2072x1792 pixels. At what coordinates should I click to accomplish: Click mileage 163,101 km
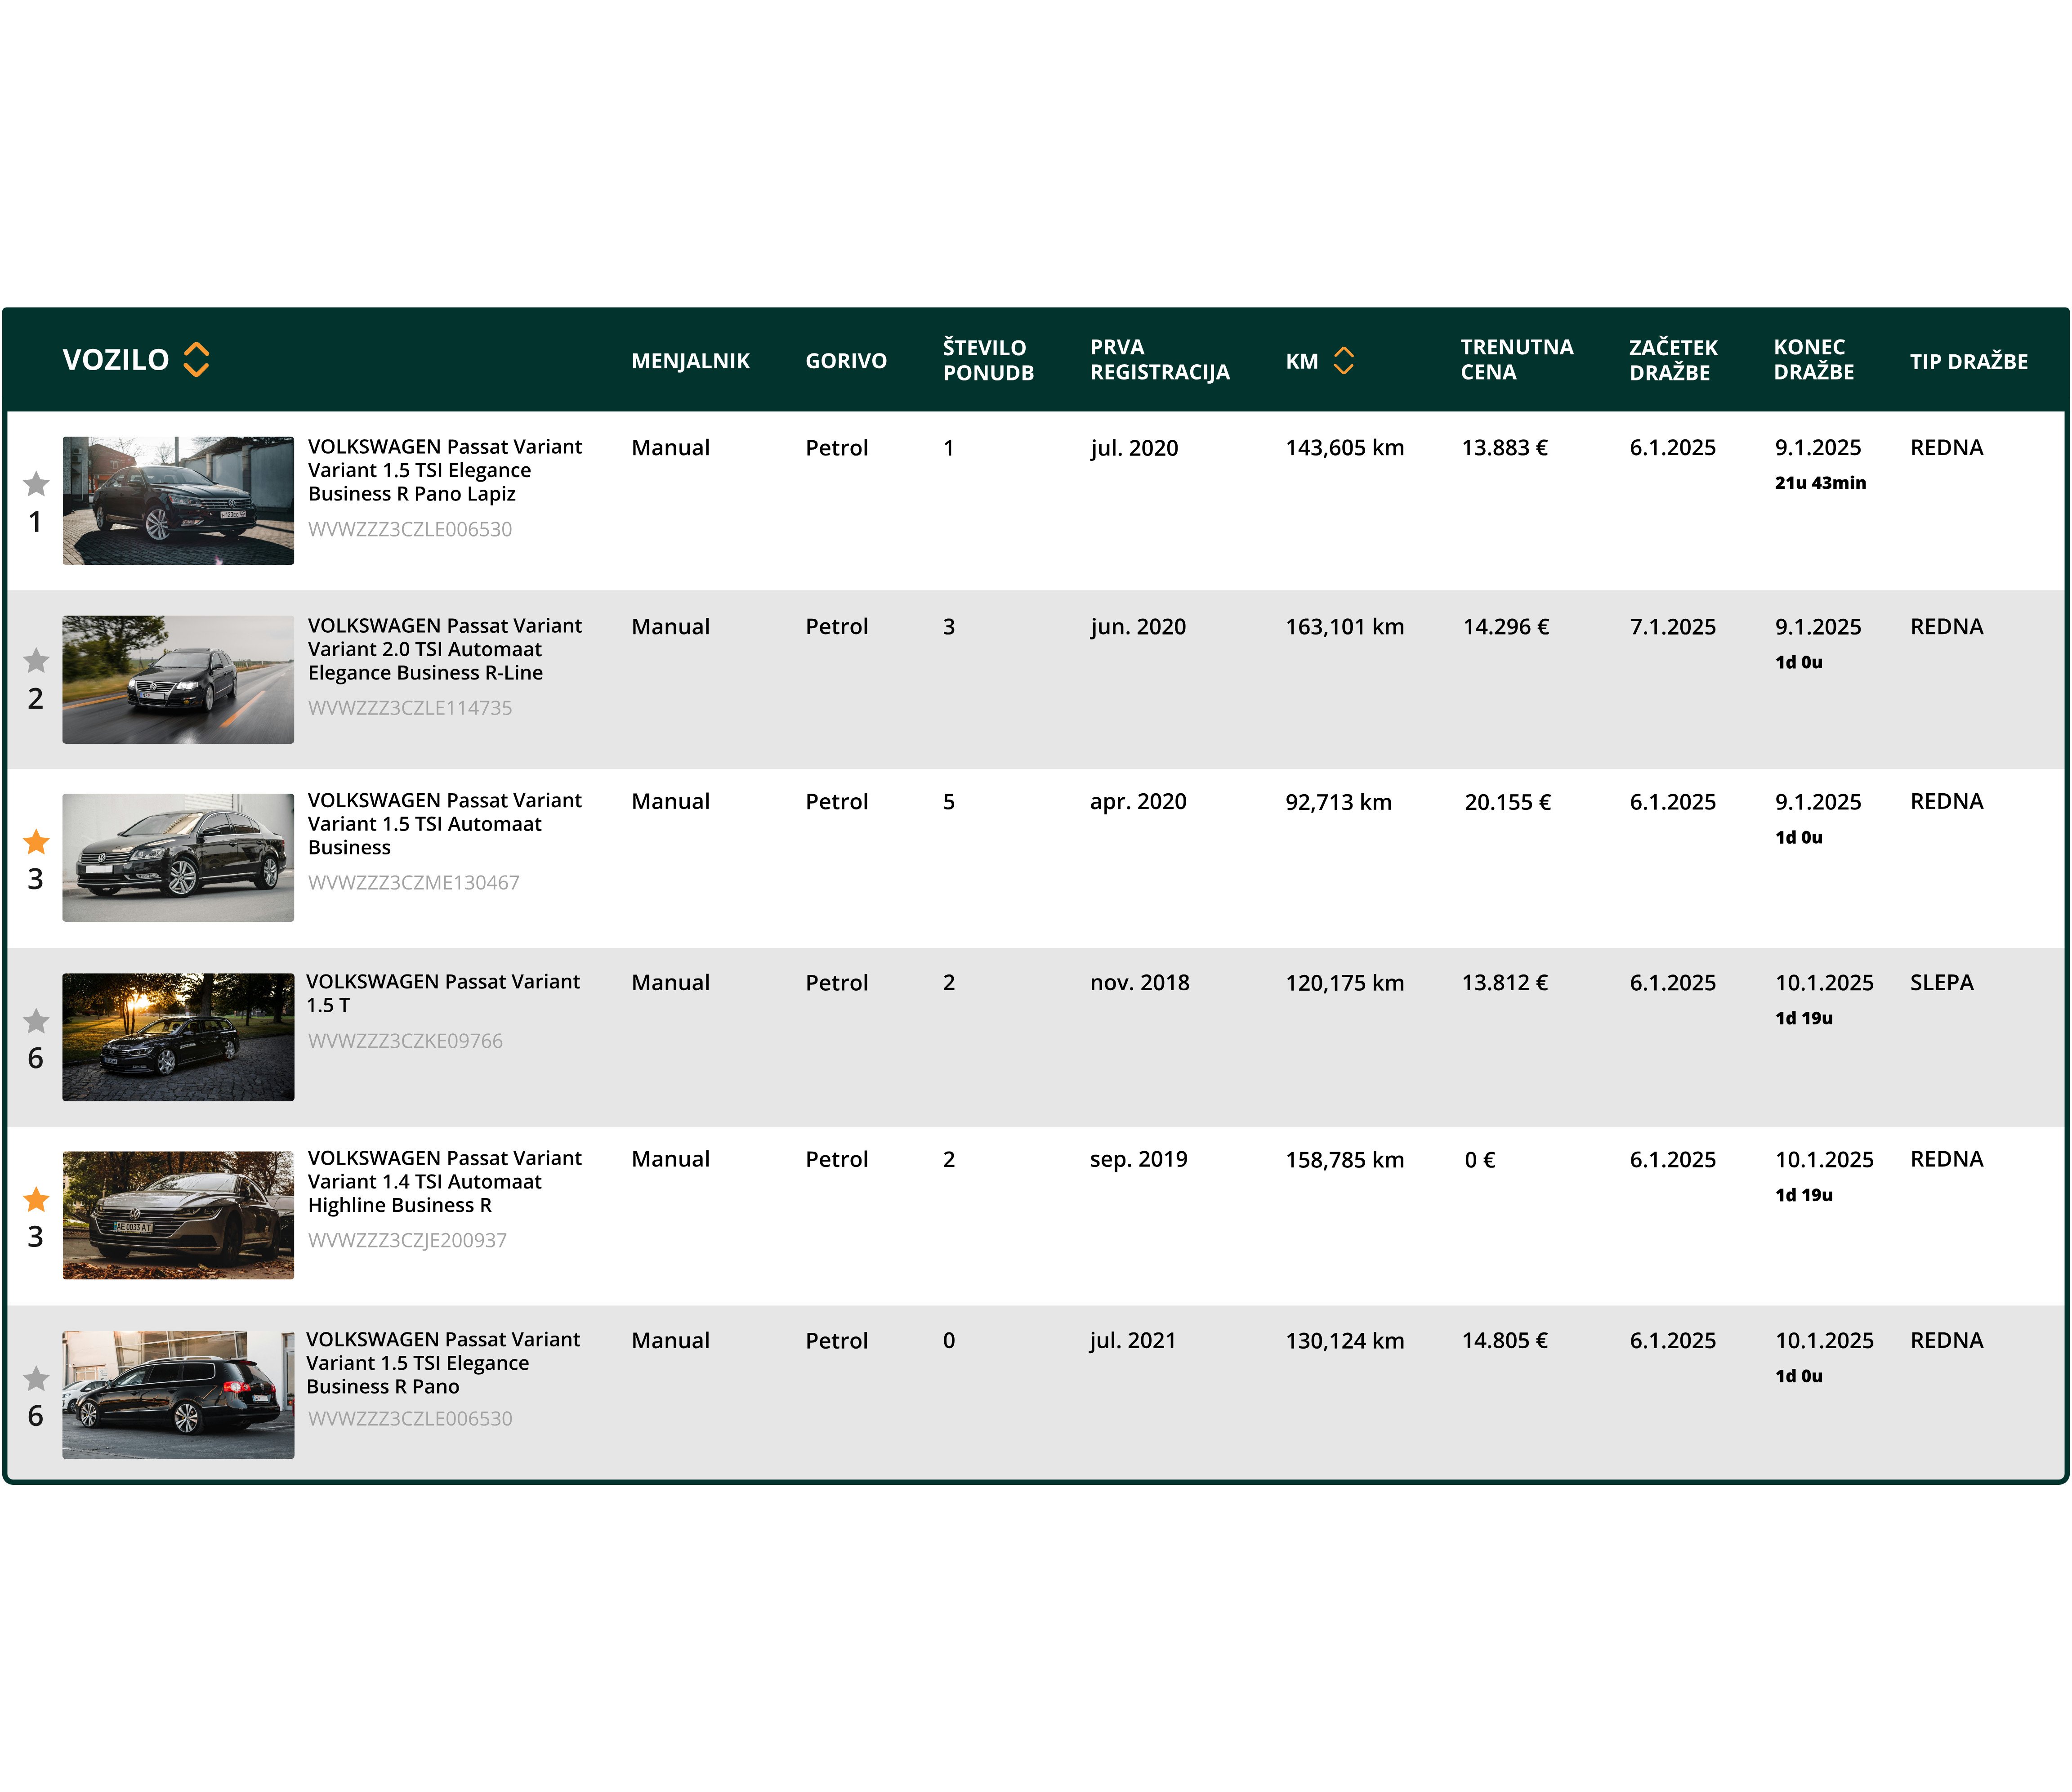1345,627
